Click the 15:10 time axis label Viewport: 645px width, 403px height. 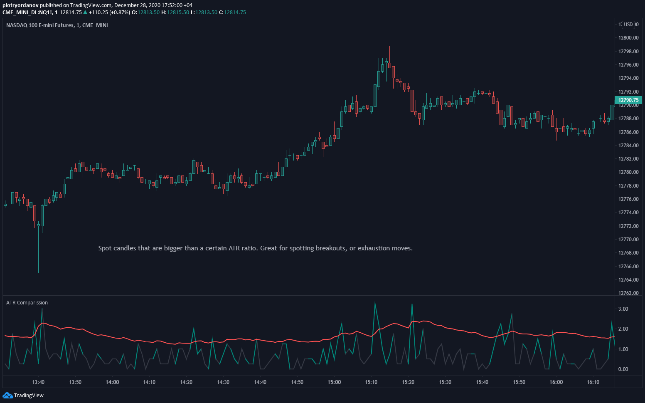click(371, 382)
